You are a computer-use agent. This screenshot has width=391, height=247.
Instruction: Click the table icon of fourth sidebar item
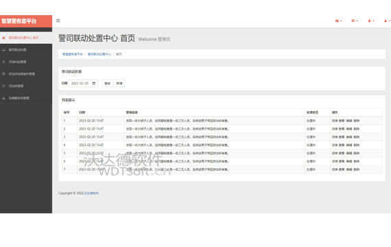[3, 74]
